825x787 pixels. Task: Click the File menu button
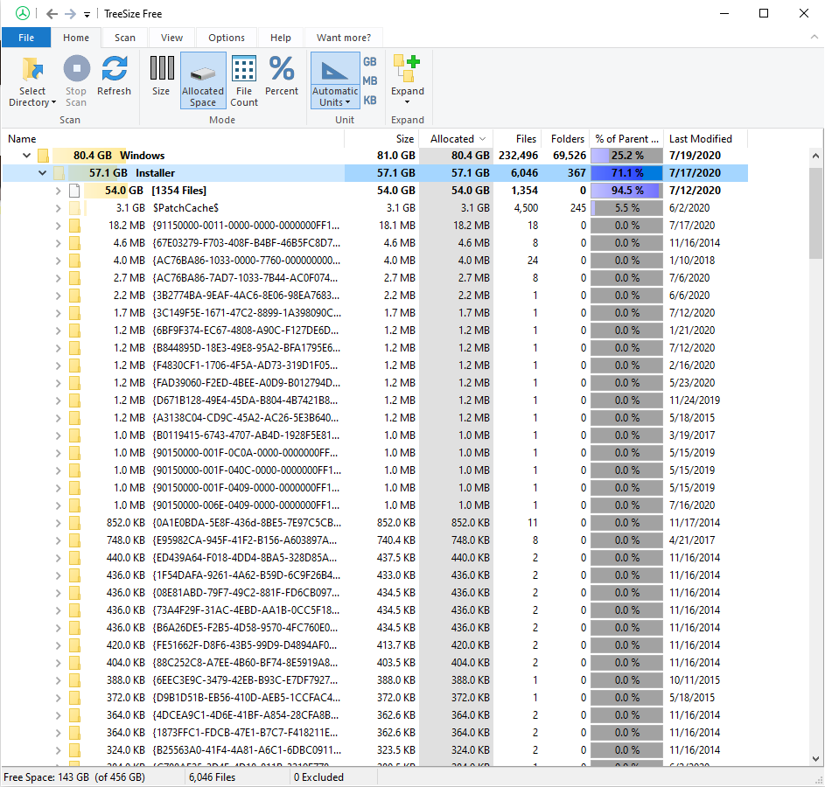[x=26, y=38]
